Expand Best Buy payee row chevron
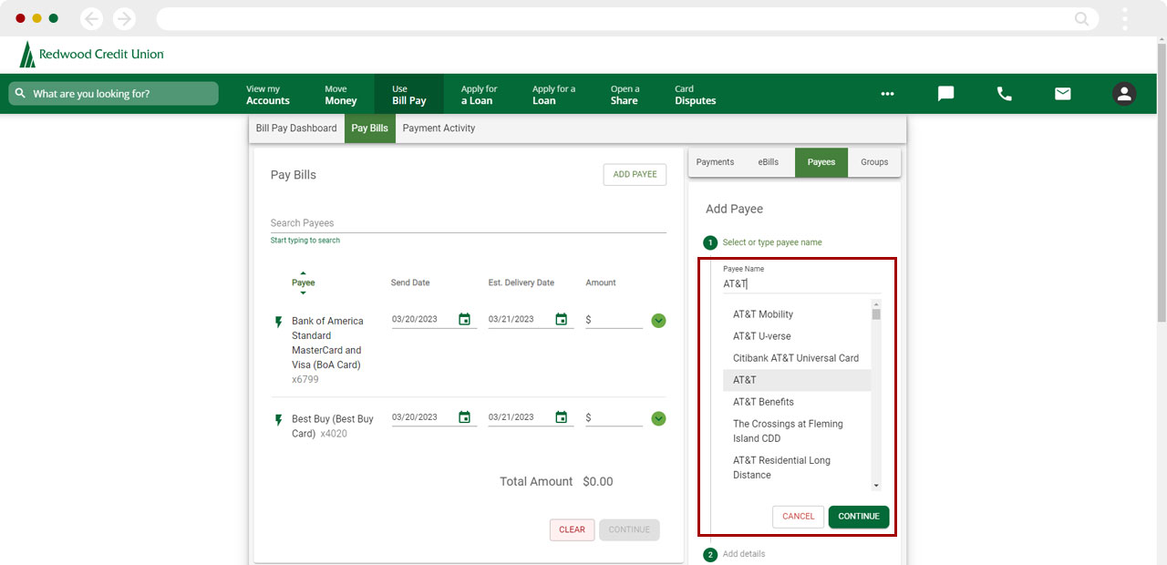The width and height of the screenshot is (1167, 565). click(659, 418)
